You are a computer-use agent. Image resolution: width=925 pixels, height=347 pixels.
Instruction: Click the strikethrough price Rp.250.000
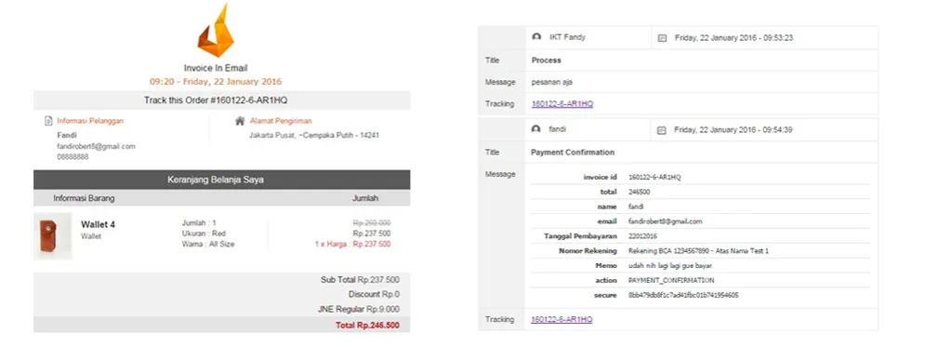[x=372, y=223]
